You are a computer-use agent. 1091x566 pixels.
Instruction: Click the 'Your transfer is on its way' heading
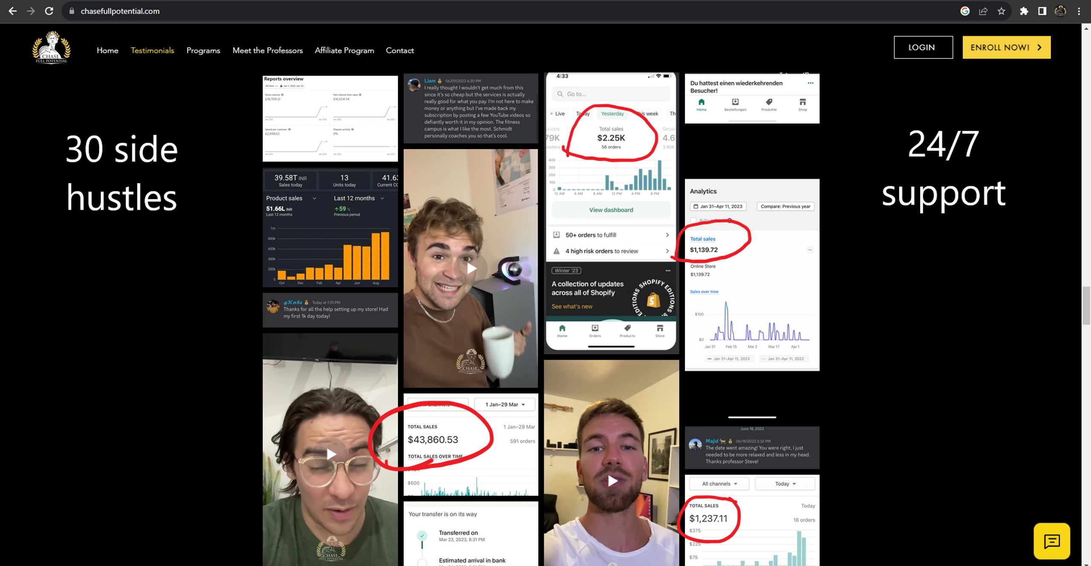click(443, 514)
